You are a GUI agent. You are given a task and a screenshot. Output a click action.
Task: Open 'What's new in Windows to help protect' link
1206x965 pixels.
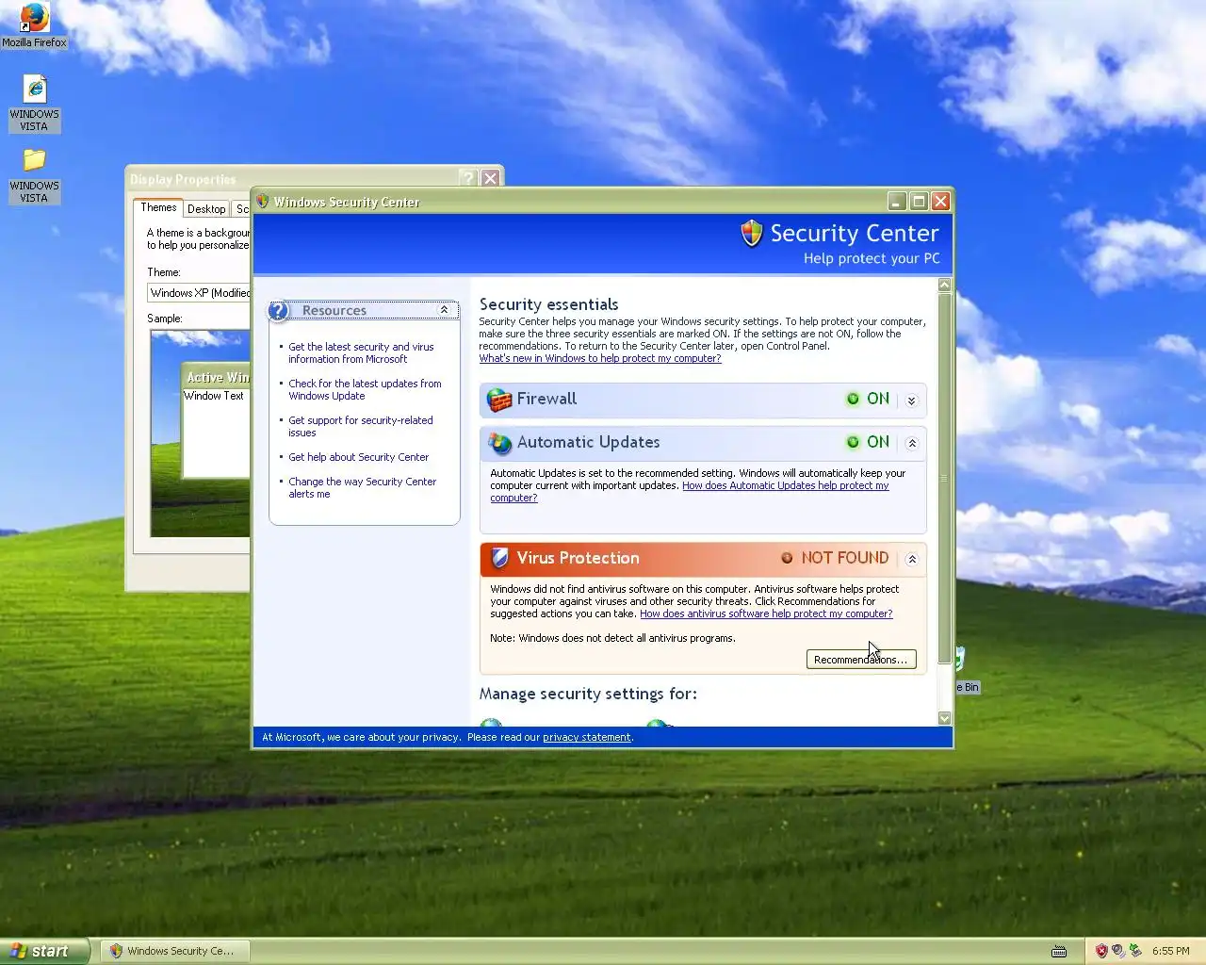click(x=600, y=358)
